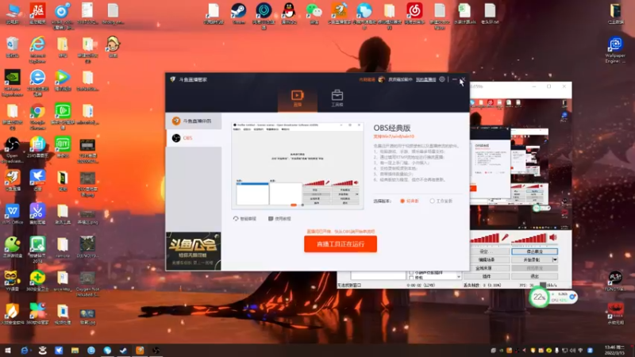Adjust the microphone volume meter in OBS
Image resolution: width=635 pixels, height=357 pixels.
point(485,238)
